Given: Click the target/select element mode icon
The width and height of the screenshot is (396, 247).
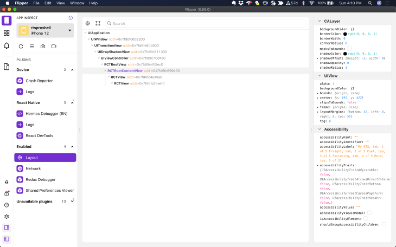Looking at the screenshot, I should tap(88, 24).
